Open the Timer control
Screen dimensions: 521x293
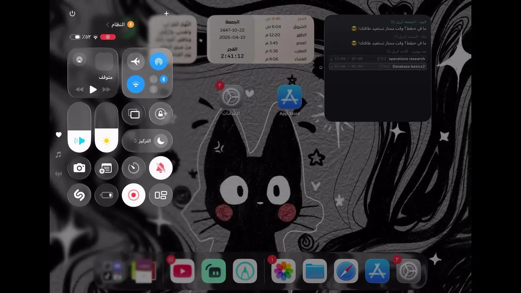[134, 168]
